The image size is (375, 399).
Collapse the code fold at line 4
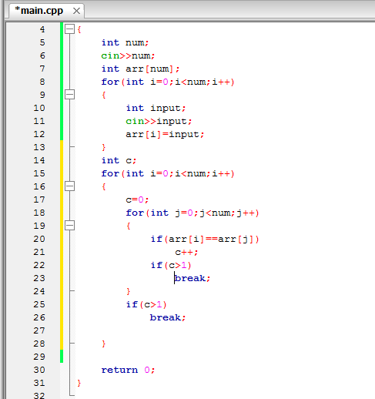(69, 29)
